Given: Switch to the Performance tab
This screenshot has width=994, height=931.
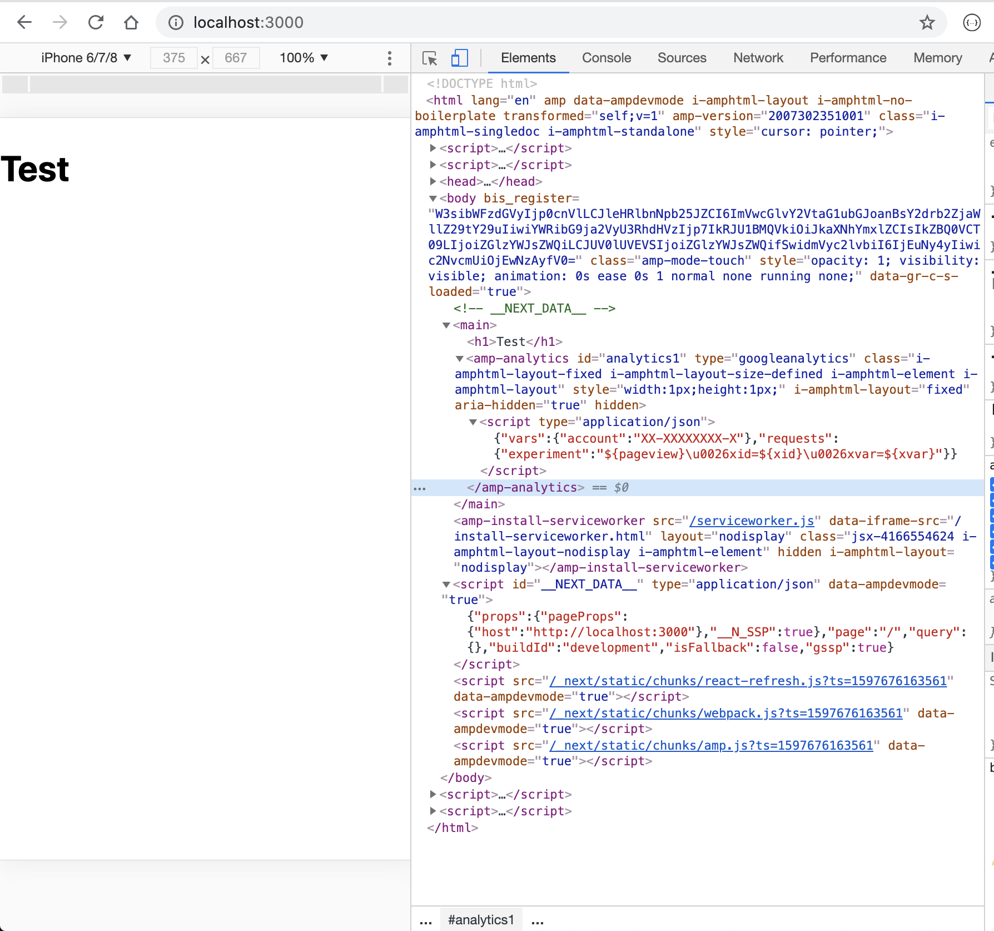Looking at the screenshot, I should 848,58.
